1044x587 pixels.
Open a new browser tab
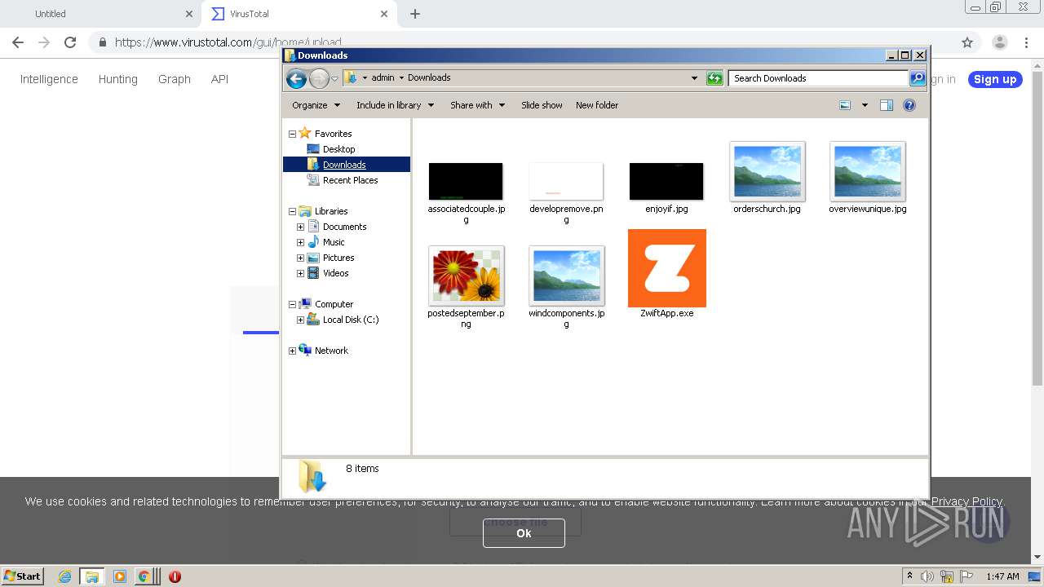[x=415, y=14]
